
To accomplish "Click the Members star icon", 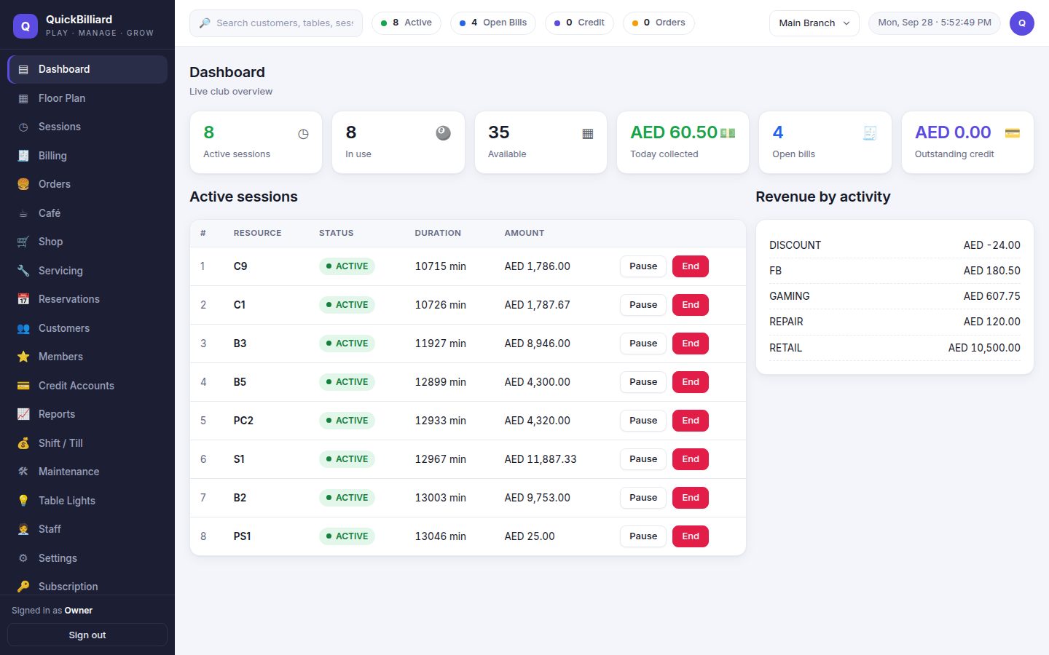I will [23, 357].
